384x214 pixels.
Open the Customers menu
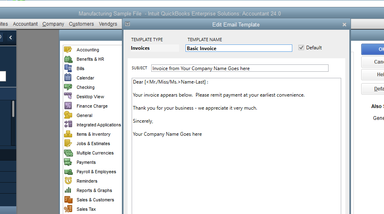click(x=81, y=24)
